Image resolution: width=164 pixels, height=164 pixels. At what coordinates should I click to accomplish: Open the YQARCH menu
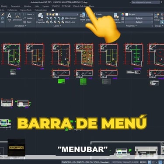(x=56, y=6)
